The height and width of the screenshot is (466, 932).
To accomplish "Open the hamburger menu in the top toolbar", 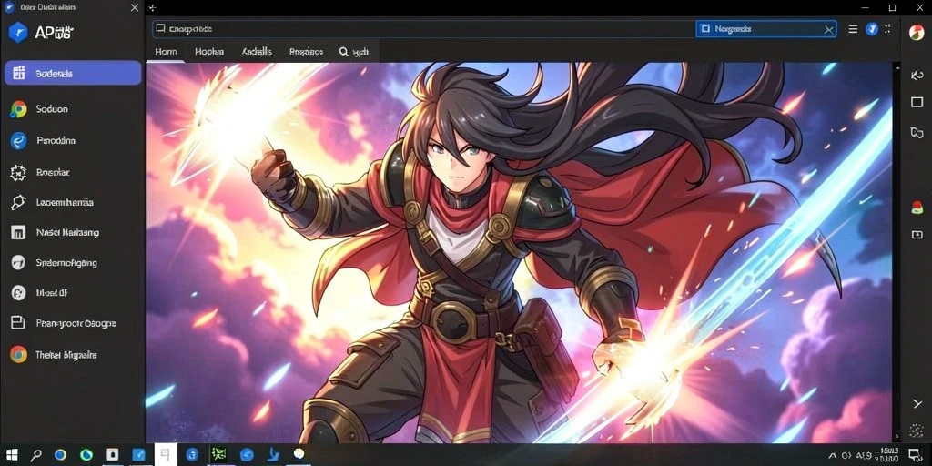I will pyautogui.click(x=853, y=29).
